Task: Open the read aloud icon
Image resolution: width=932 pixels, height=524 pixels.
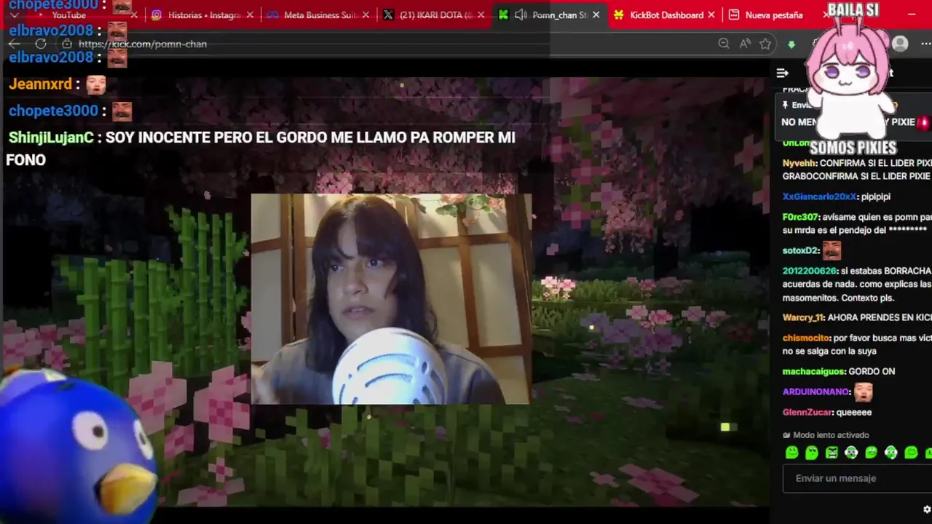Action: (745, 44)
